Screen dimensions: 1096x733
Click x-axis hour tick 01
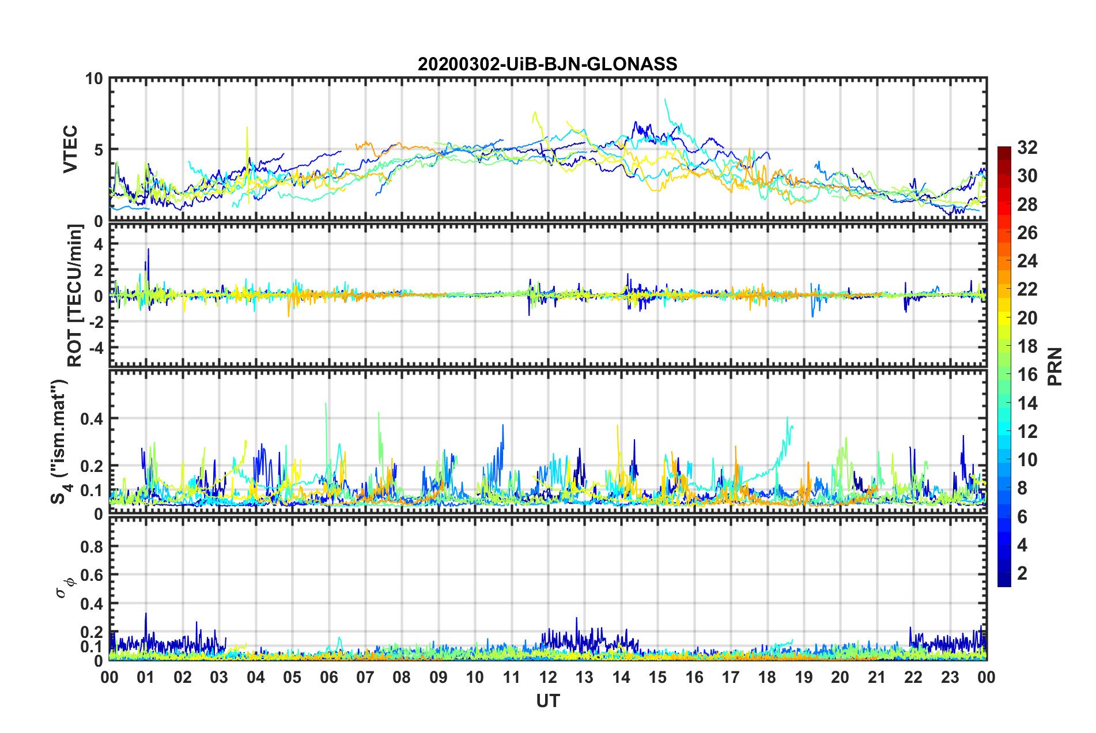(x=146, y=677)
